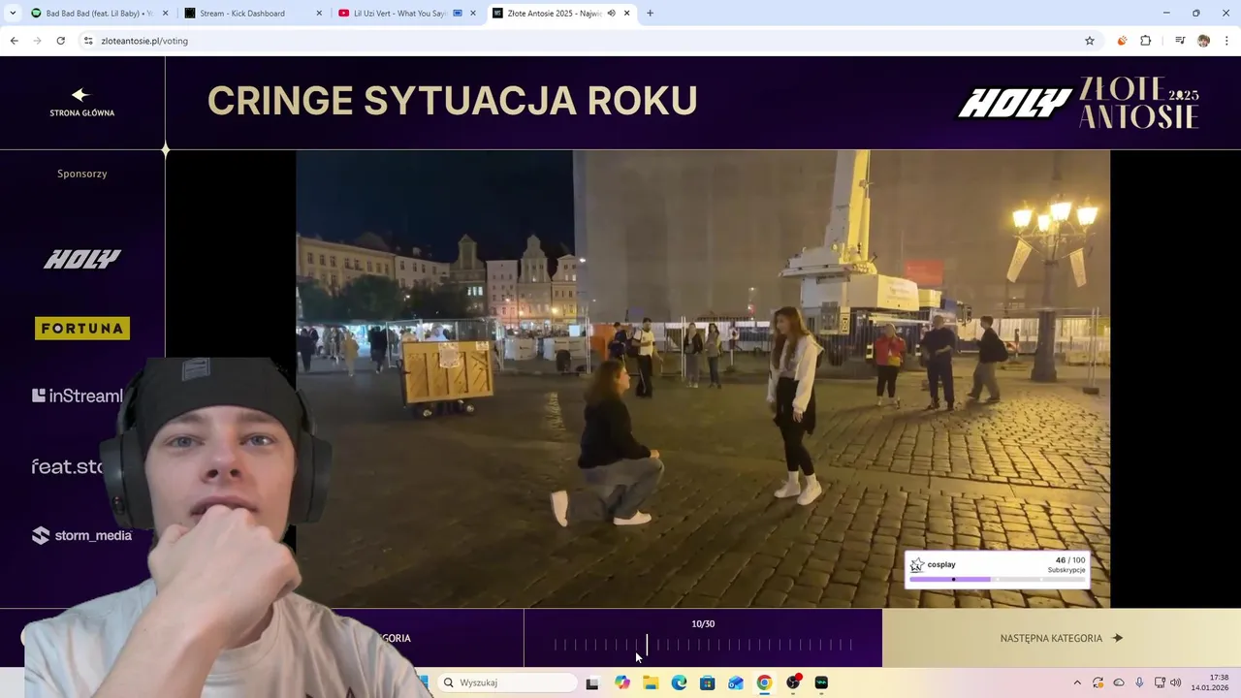Launch Copilot from the taskbar
This screenshot has width=1241, height=698.
[x=621, y=682]
